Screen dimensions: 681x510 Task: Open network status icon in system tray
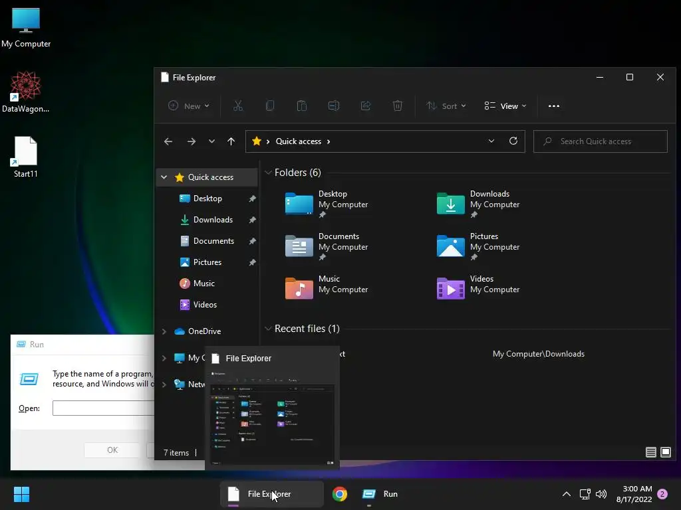click(x=585, y=494)
